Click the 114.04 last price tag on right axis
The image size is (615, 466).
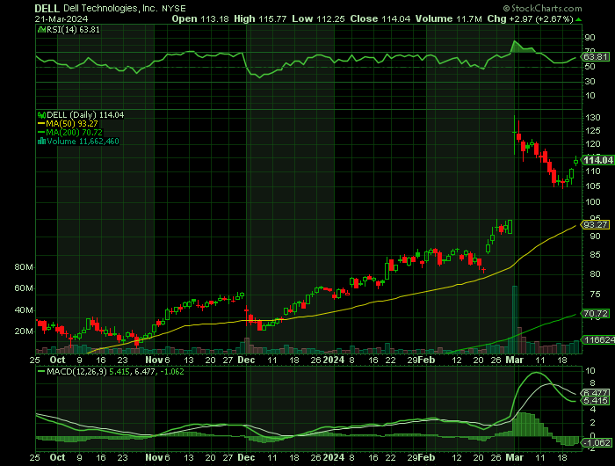point(597,160)
